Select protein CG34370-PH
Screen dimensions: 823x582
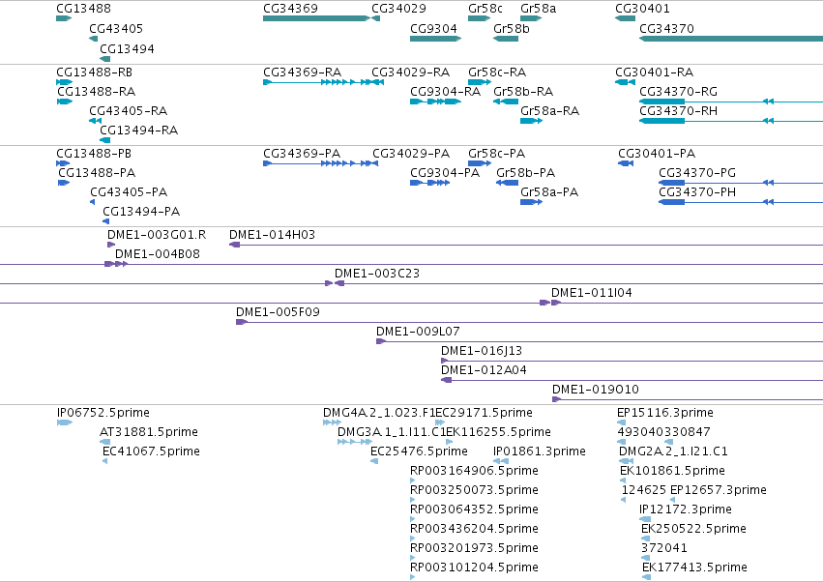(x=697, y=192)
